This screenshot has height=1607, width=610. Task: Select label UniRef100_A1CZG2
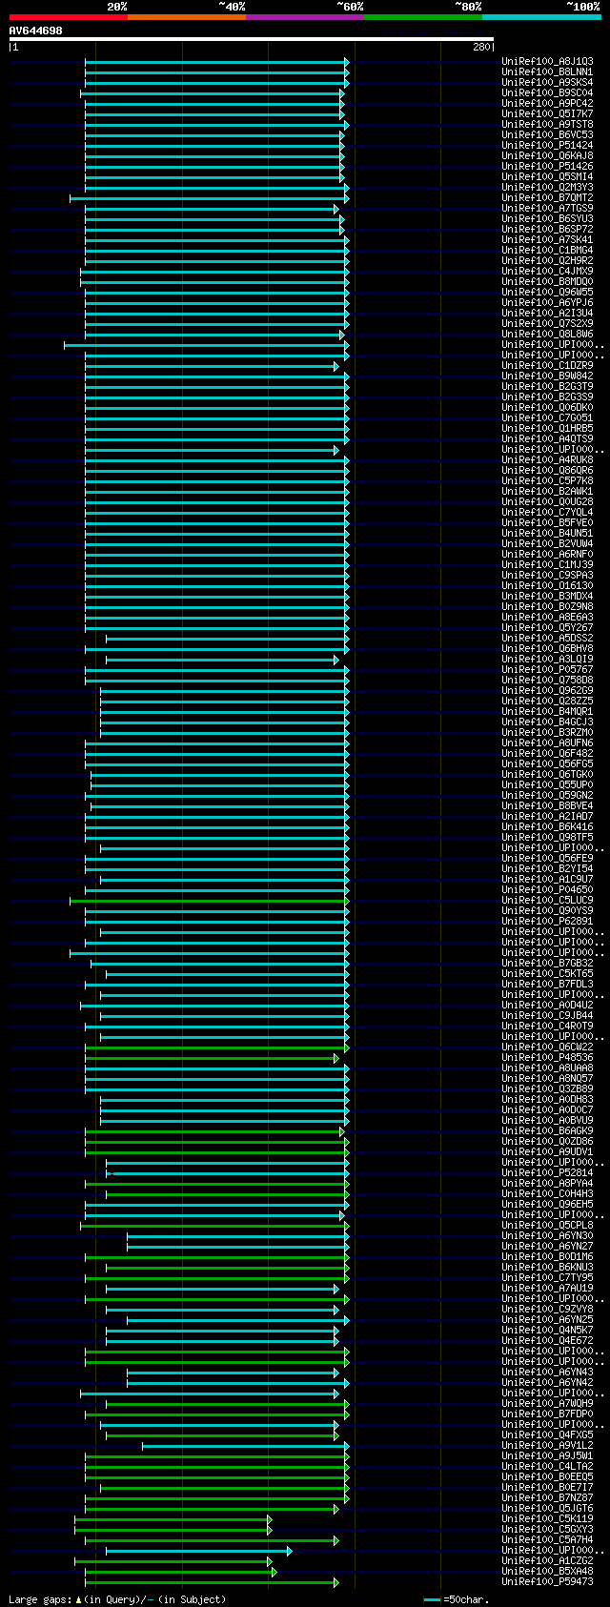(x=547, y=1561)
